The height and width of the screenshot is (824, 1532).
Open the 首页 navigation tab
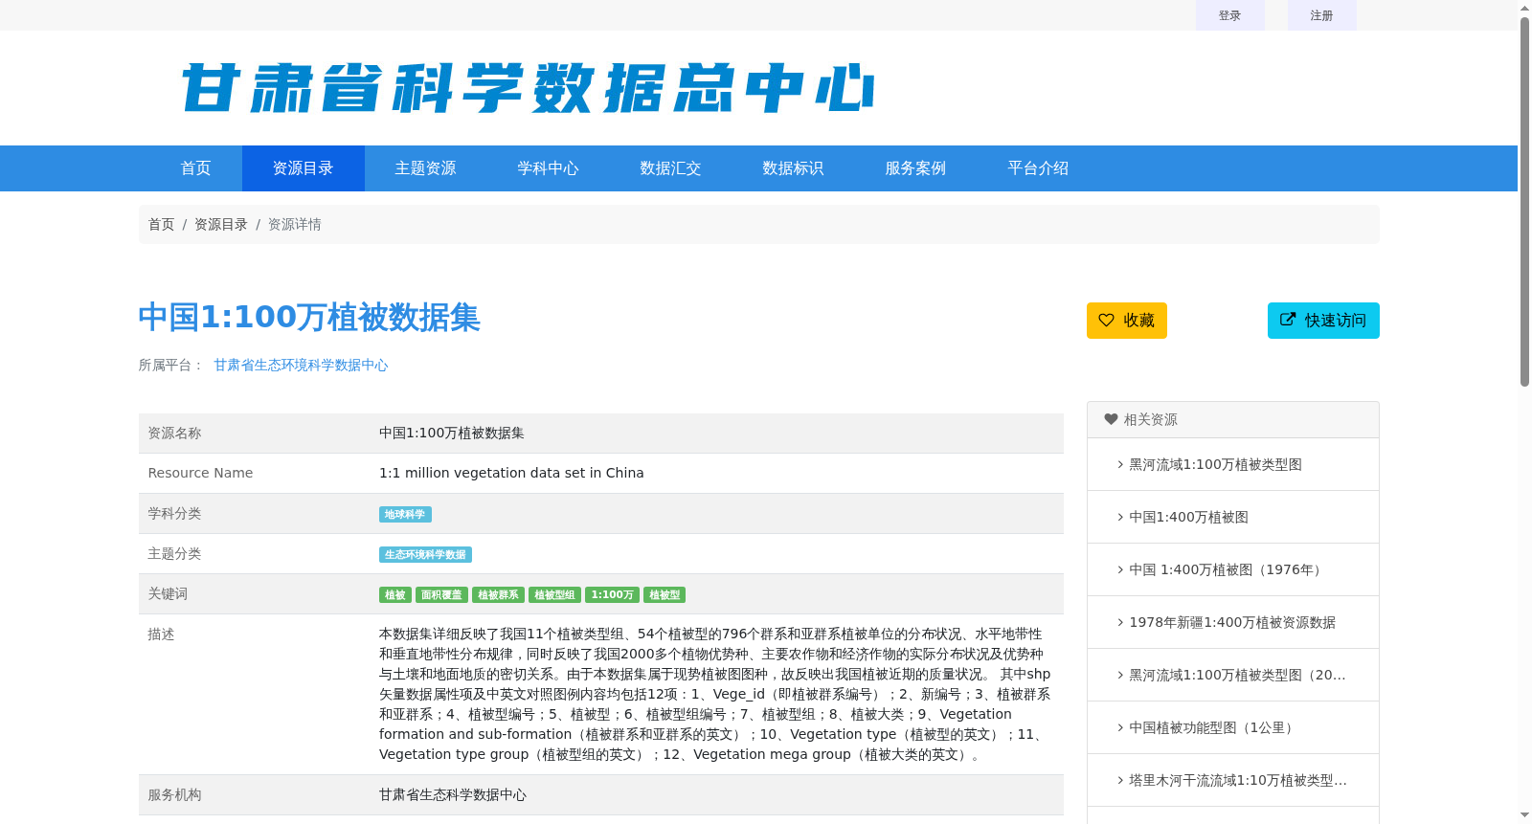tap(195, 168)
